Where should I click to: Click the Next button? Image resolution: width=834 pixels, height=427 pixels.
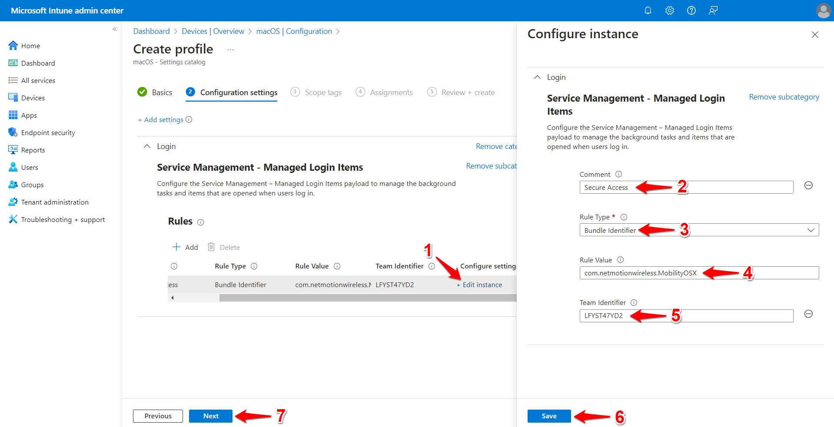[x=211, y=416]
